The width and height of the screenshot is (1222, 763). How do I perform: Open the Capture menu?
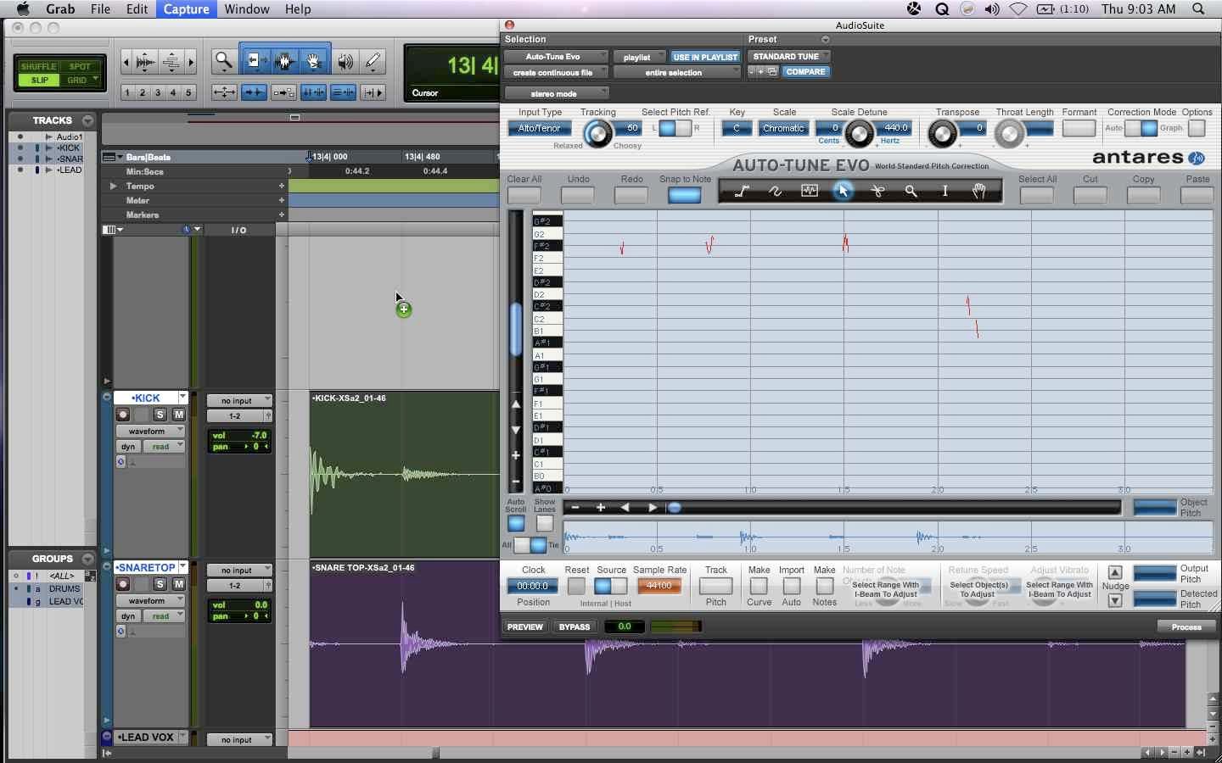coord(186,9)
